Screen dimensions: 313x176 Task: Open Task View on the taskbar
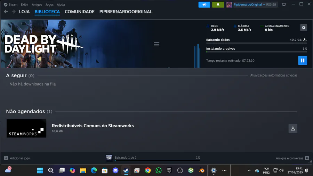click(x=62, y=170)
